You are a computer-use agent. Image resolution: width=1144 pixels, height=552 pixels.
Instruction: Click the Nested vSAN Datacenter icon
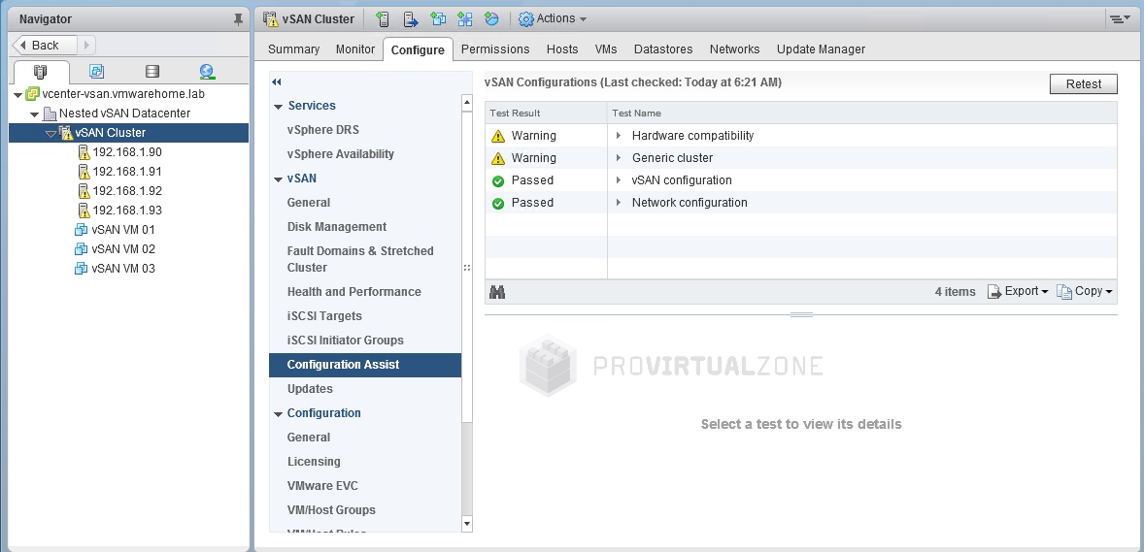(x=50, y=114)
